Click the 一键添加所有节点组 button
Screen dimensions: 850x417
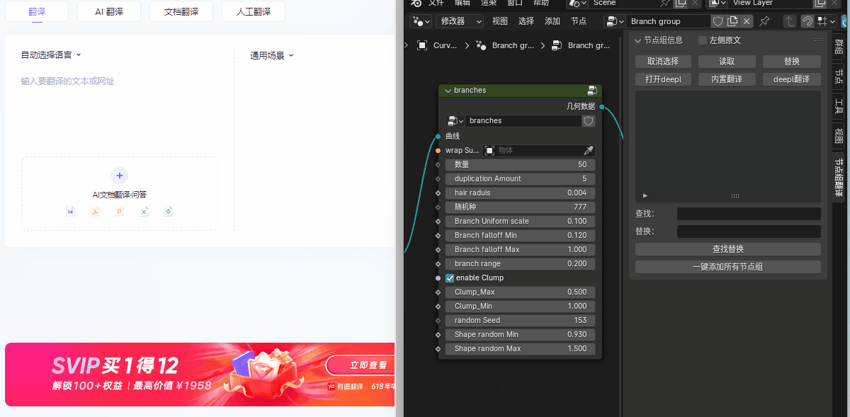pyautogui.click(x=728, y=267)
